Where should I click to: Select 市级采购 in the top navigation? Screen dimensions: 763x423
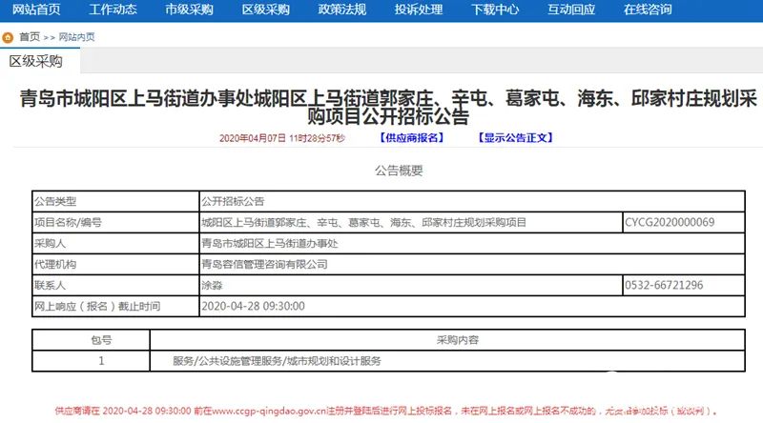(189, 10)
